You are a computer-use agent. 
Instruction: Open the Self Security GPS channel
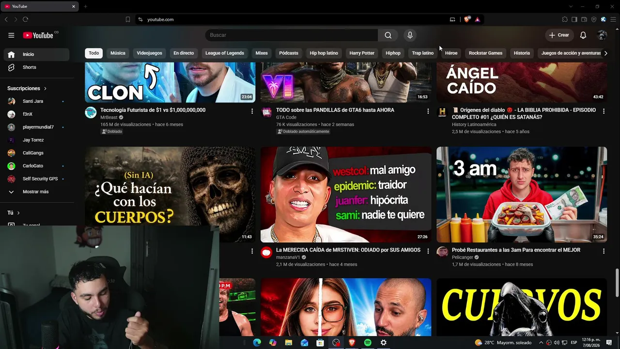click(x=36, y=179)
